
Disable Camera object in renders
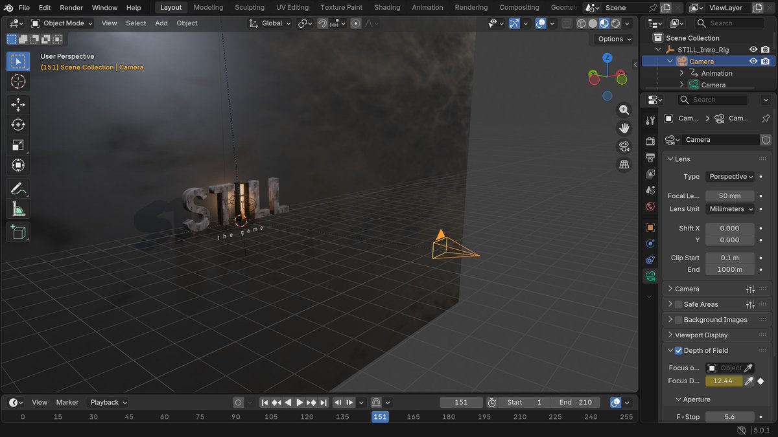[x=766, y=62]
